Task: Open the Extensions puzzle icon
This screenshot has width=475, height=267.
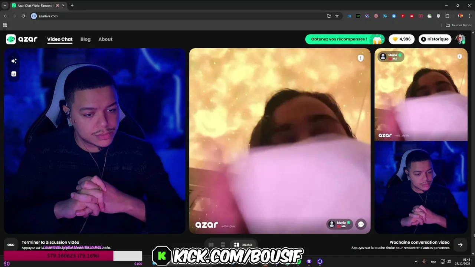Action: [447, 16]
